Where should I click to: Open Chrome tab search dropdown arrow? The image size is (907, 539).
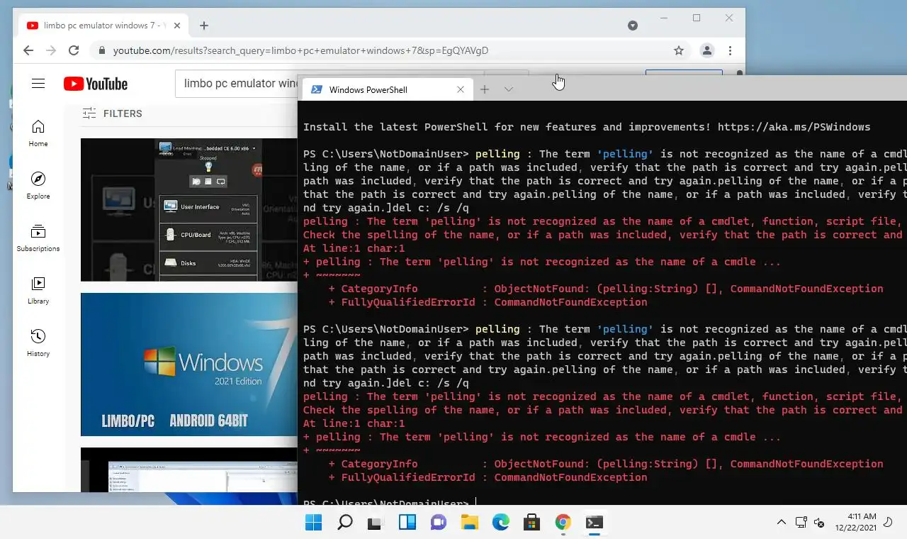(633, 26)
